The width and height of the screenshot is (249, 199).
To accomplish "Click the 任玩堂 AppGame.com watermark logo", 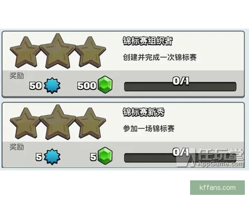I will [x=210, y=158].
